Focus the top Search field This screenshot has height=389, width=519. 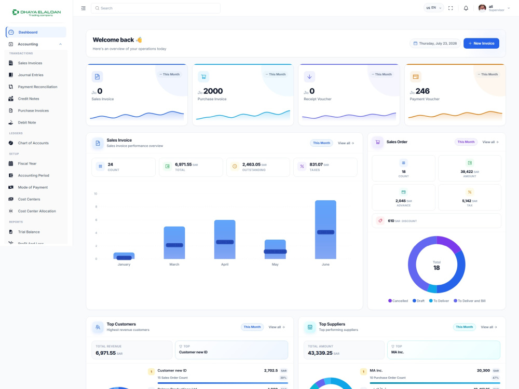point(156,8)
